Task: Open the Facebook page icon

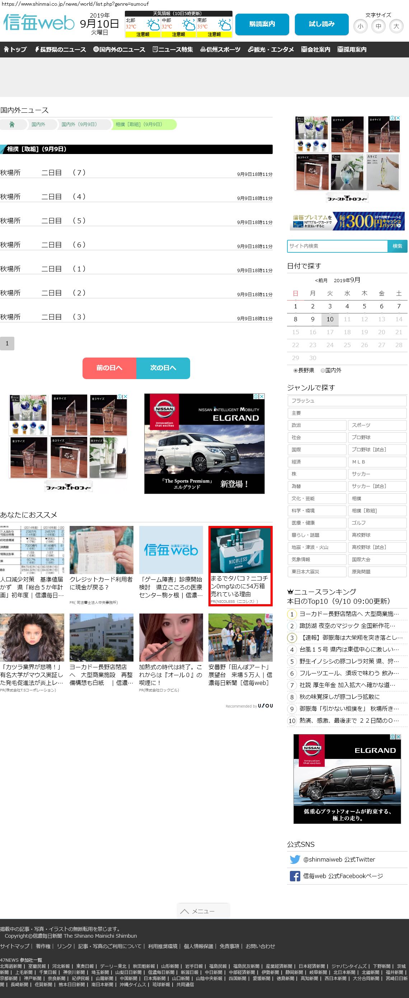Action: (x=295, y=876)
